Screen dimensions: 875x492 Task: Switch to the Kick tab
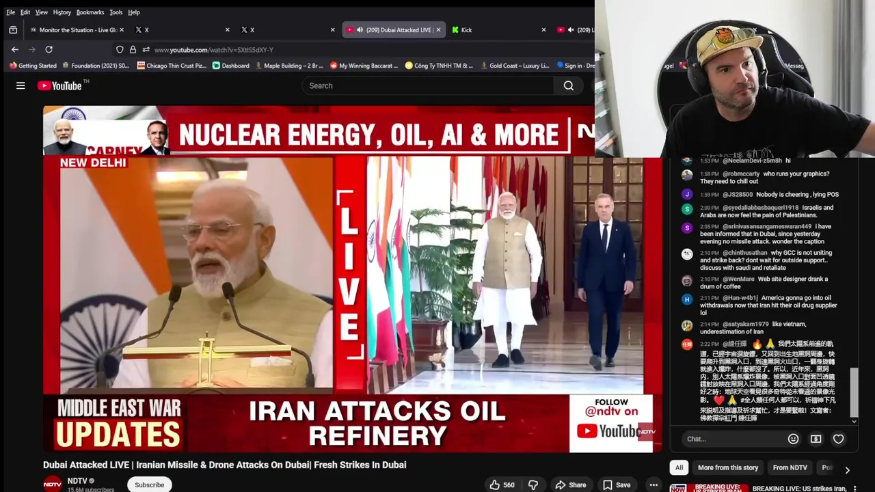click(498, 30)
